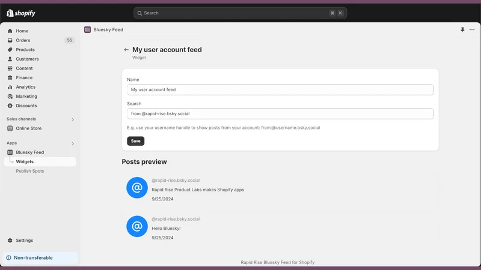This screenshot has width=481, height=270.
Task: Click first post's @ avatar
Action: pos(137,188)
